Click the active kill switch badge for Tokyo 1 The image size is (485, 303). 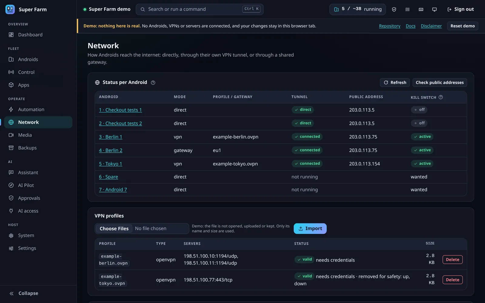coord(422,164)
